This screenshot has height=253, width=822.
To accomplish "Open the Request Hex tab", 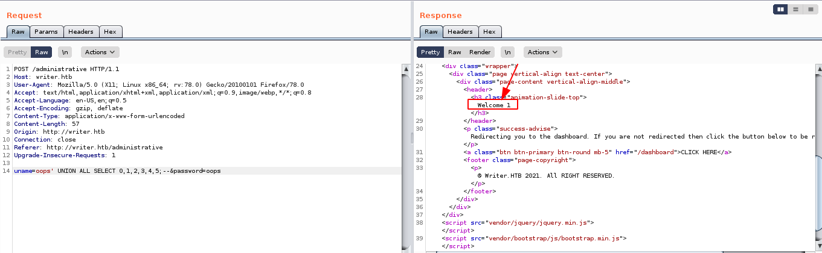I will pyautogui.click(x=111, y=31).
